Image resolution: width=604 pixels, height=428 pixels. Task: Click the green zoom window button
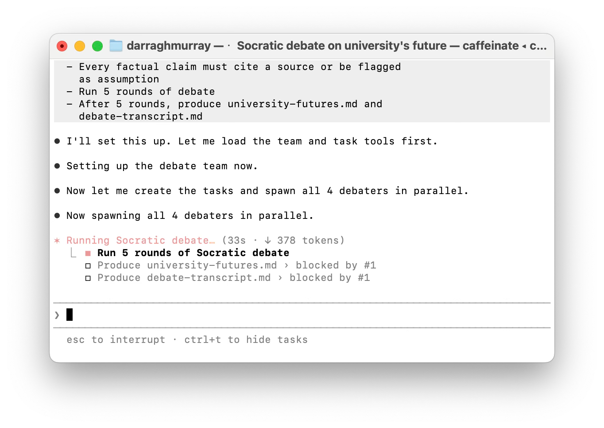point(97,46)
